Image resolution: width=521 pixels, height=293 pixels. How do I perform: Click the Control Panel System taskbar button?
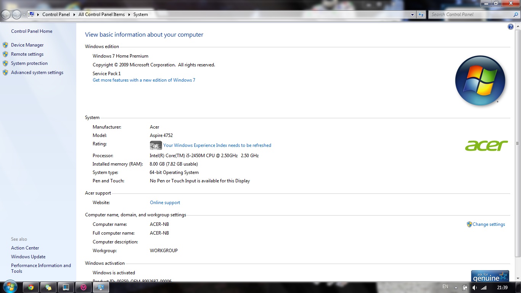101,287
